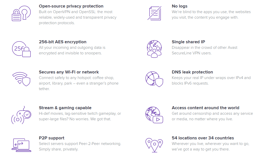Image resolution: width=257 pixels, height=156 pixels.
Task: Click Access content around the world heading
Action: 206,108
